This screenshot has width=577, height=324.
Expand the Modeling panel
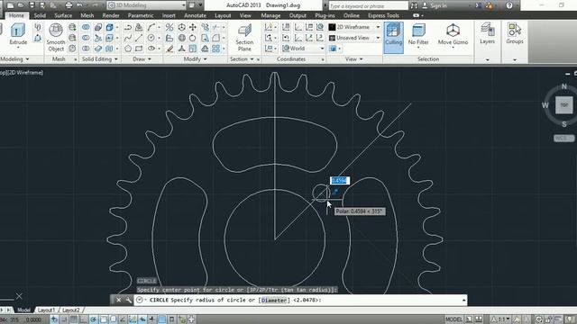[x=14, y=59]
